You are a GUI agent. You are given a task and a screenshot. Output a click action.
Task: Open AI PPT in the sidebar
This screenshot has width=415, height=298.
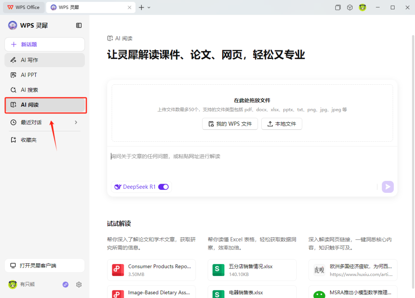pos(45,75)
